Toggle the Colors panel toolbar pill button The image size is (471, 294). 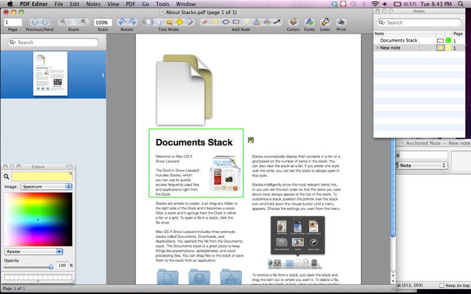[x=69, y=166]
